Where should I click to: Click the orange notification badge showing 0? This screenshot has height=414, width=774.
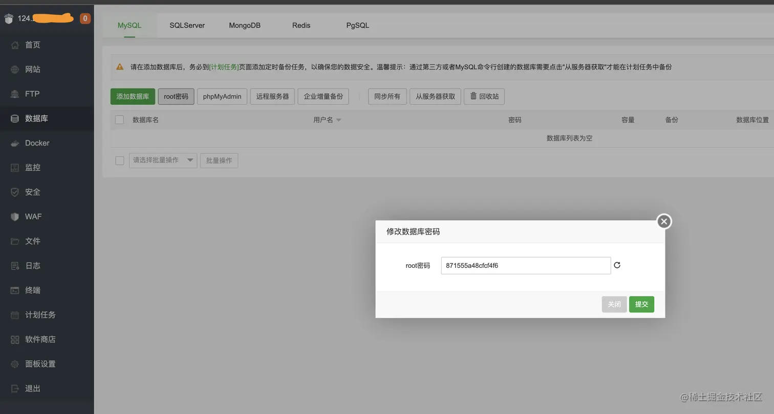(x=85, y=18)
